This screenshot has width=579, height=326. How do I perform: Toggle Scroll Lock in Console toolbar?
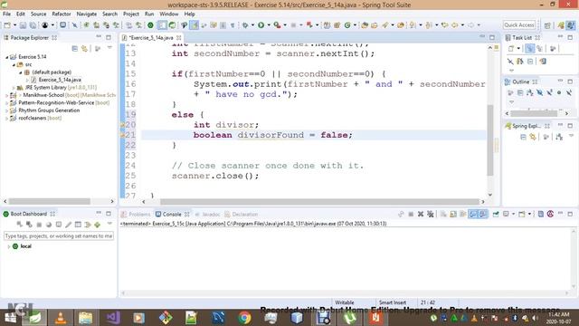point(453,214)
